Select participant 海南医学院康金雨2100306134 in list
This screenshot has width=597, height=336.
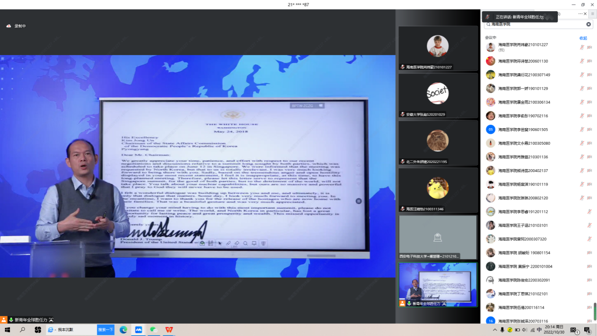tap(524, 102)
